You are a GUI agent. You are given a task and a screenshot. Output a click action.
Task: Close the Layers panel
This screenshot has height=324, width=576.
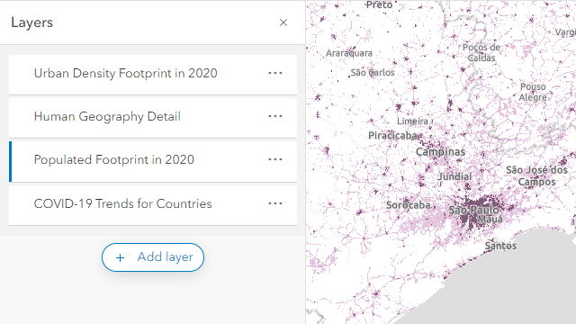pyautogui.click(x=283, y=22)
